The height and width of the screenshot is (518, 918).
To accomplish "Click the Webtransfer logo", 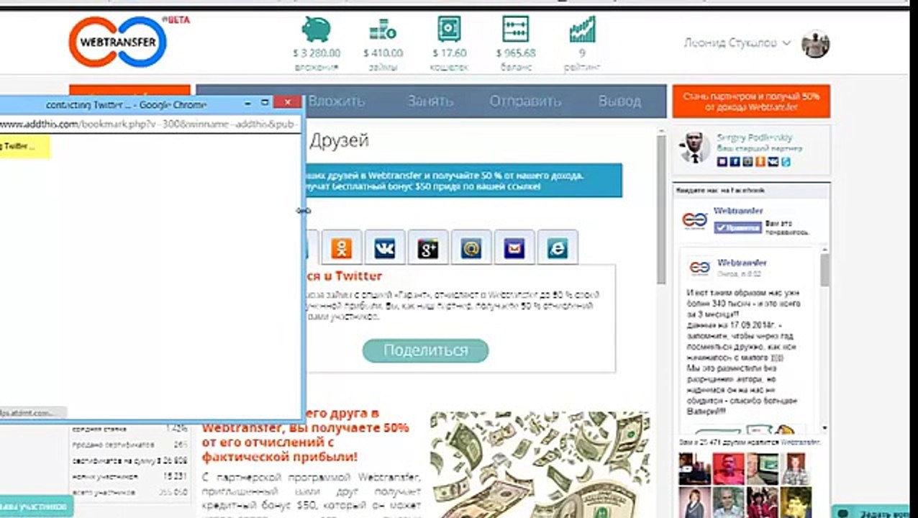I will pos(119,42).
